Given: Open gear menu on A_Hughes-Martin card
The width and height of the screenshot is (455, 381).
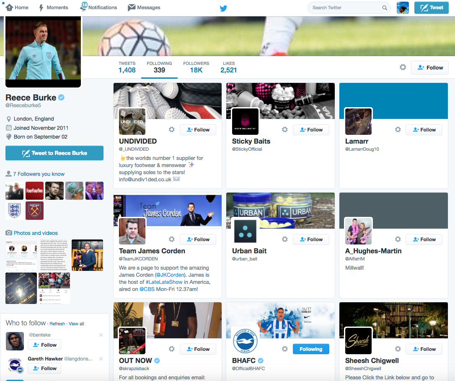Looking at the screenshot, I should [x=398, y=239].
